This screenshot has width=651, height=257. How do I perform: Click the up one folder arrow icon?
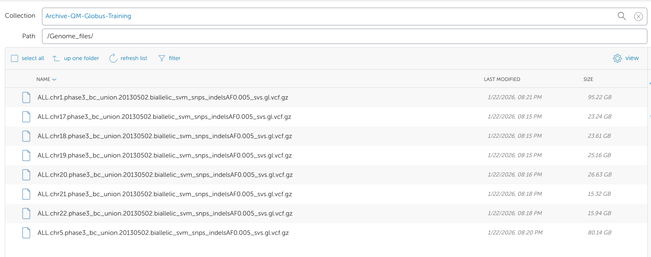point(56,58)
